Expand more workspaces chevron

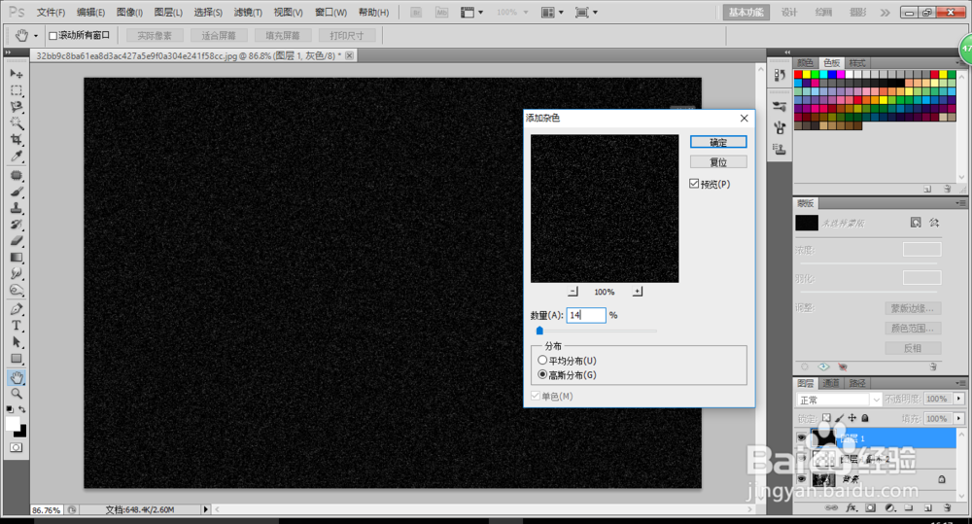tap(885, 13)
